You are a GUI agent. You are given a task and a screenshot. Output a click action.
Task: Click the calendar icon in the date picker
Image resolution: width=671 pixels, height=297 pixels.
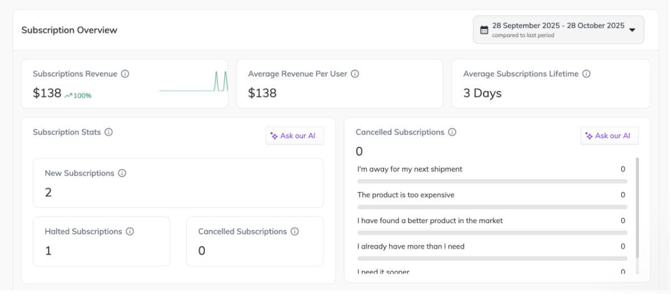[x=484, y=30]
